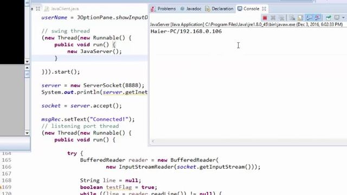
Task: Toggle Scroll Lock in the console toolbar
Action: tap(300, 18)
